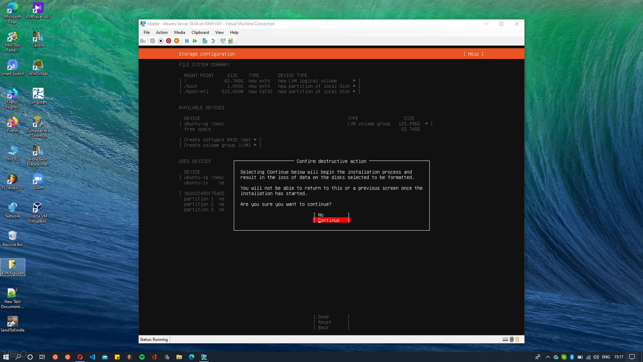This screenshot has width=643, height=362.
Task: Click the Turn Off (stop) toolbar icon
Action: click(x=161, y=41)
